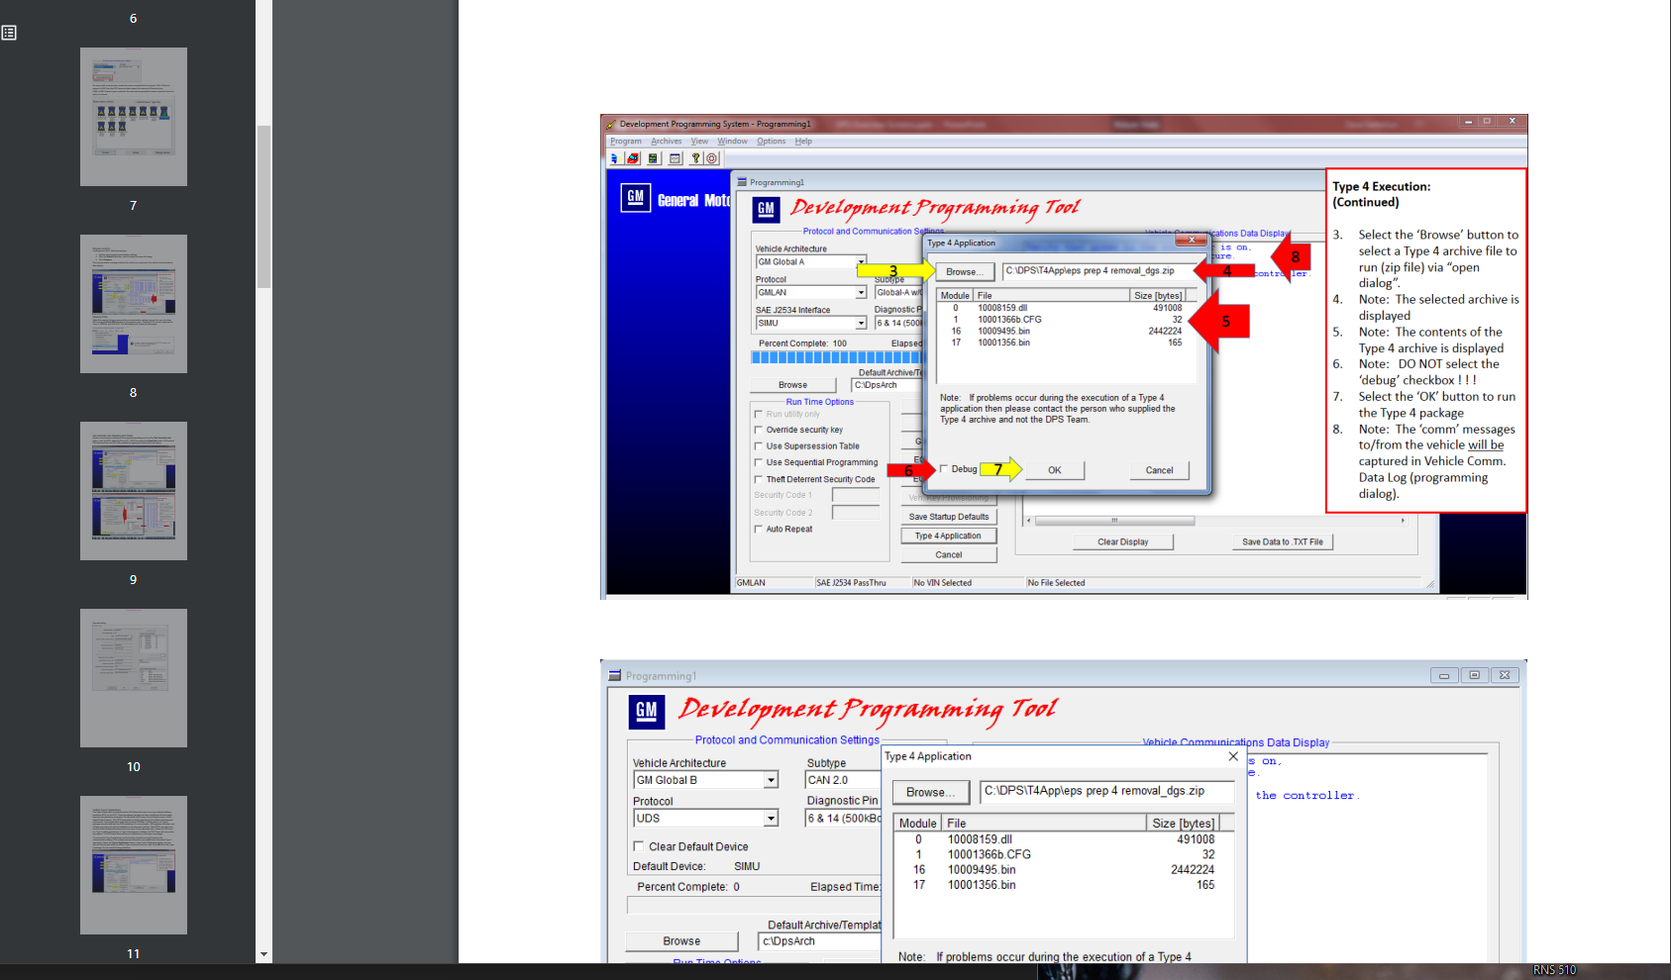Click the window-shaped fourth toolbar icon
This screenshot has height=980, width=1671.
click(675, 158)
